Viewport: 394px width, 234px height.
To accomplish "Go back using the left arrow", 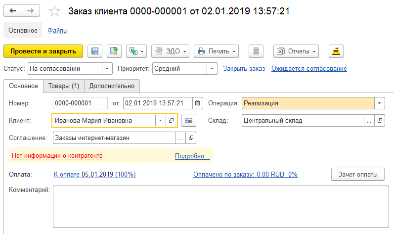I will 12,11.
